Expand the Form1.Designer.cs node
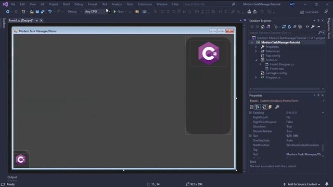Screen dimensions: 333x187 pyautogui.click(x=261, y=64)
